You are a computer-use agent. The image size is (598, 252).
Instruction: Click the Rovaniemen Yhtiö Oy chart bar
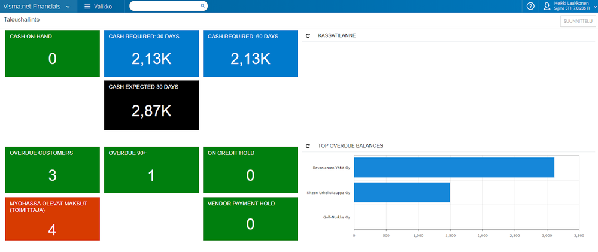pyautogui.click(x=454, y=168)
